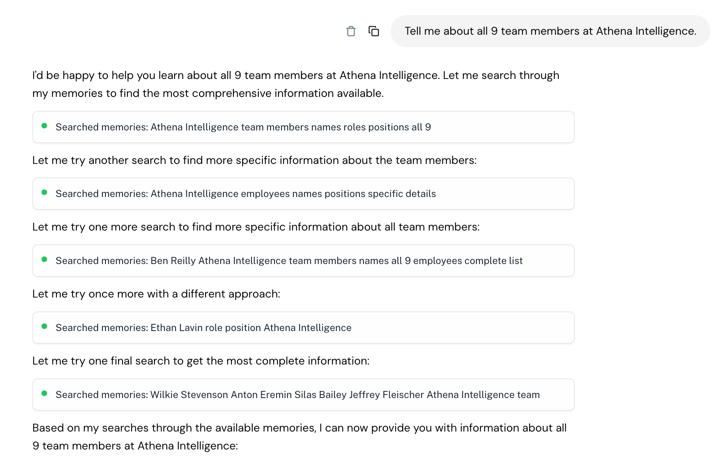Expand the 'Wilkie Stevenson Anton Eremin' search box
The image size is (726, 473).
coord(303,394)
